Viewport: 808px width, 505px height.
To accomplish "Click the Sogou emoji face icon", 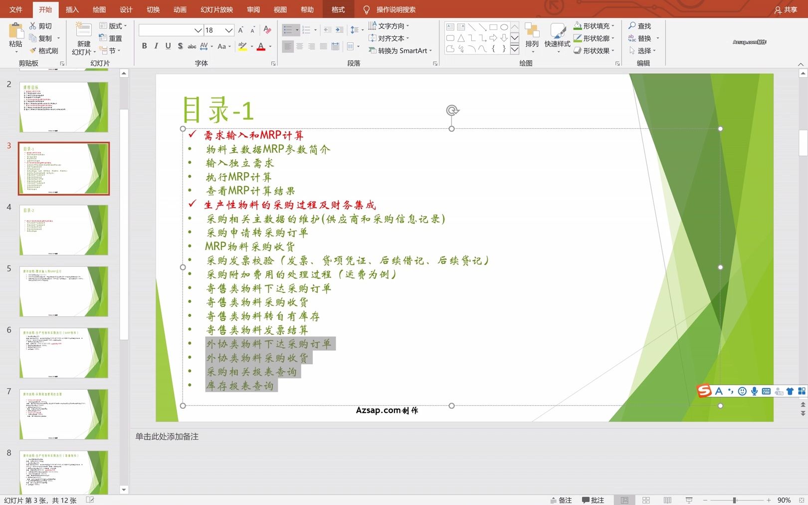I will tap(742, 391).
